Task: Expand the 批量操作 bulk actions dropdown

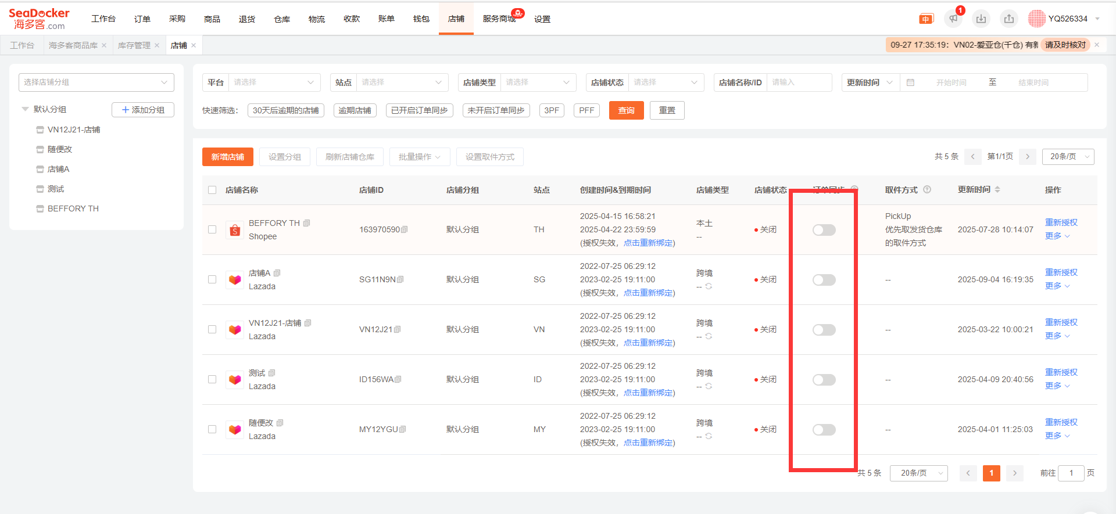Action: pyautogui.click(x=420, y=157)
